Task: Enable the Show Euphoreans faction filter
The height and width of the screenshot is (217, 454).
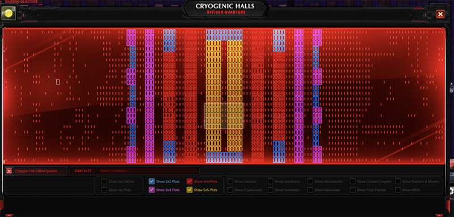Action: (x=230, y=190)
